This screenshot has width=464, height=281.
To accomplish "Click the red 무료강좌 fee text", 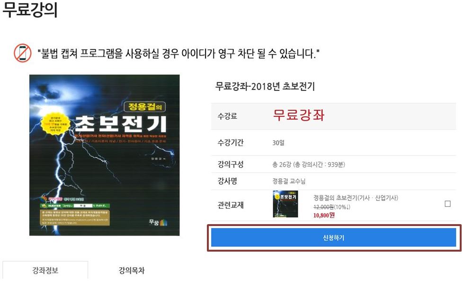I will pos(299,115).
